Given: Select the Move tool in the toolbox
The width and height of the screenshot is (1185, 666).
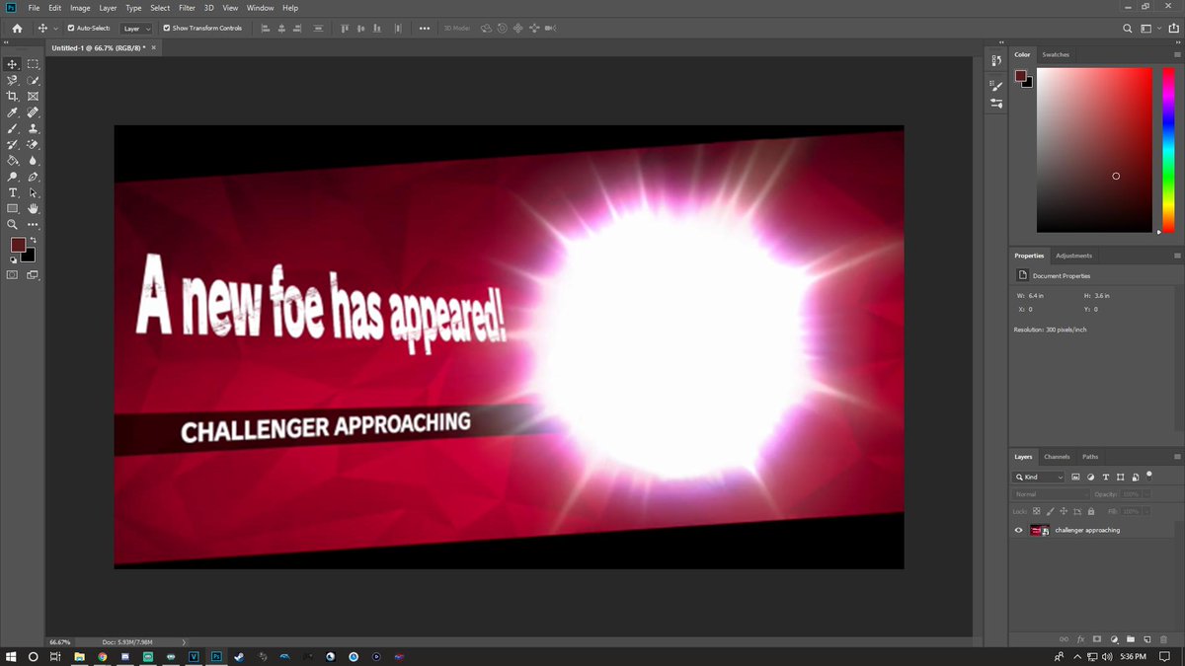Looking at the screenshot, I should pos(13,64).
